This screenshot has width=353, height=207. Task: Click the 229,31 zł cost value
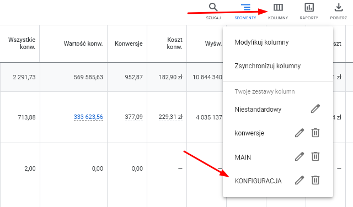170,117
